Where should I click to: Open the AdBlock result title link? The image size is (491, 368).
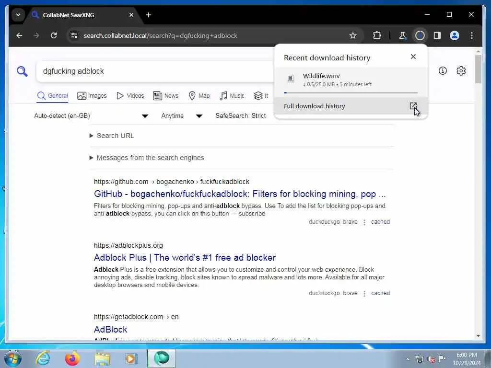pos(111,330)
